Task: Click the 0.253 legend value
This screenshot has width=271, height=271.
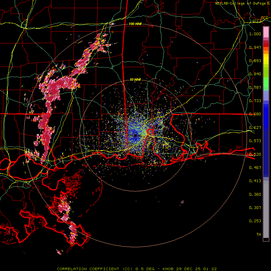Action: click(255, 221)
